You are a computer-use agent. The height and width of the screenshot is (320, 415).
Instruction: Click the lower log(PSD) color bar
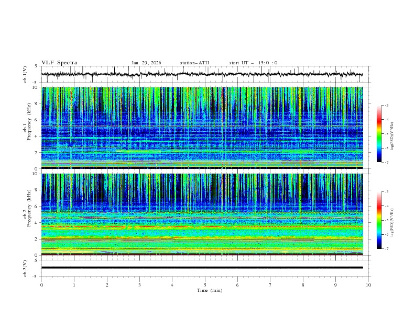click(x=379, y=220)
